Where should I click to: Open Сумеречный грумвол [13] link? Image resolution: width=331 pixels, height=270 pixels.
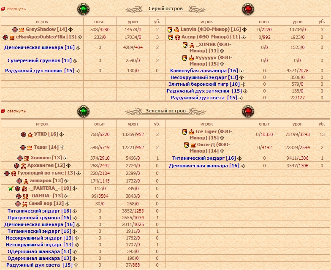[40, 61]
